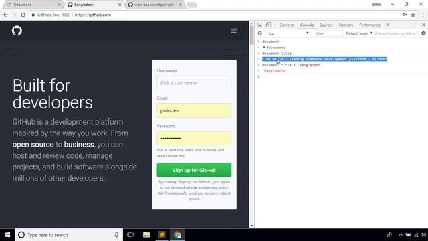Switch to the Elements tab
Image resolution: width=428 pixels, height=241 pixels.
point(287,25)
